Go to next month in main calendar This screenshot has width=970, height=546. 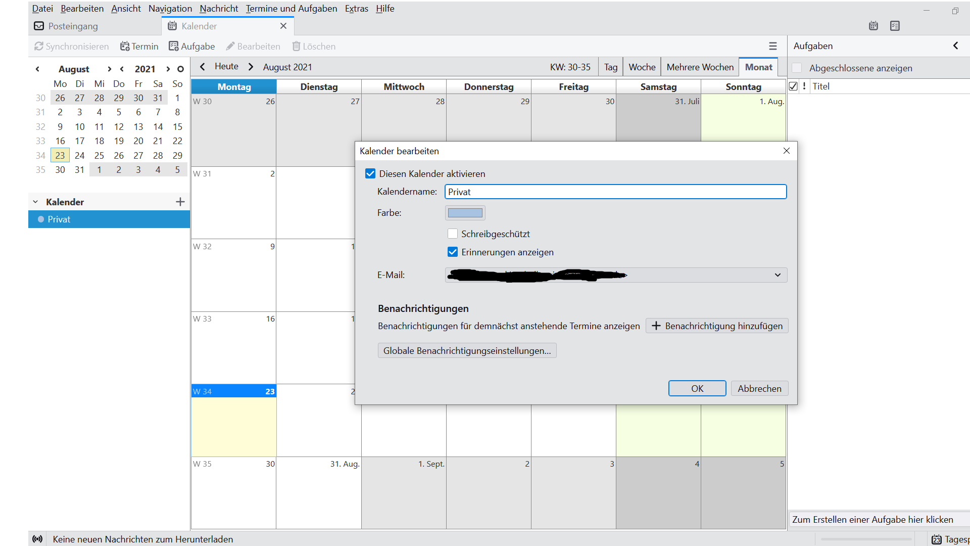(x=251, y=67)
